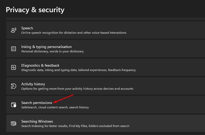Screen dimensions: 205x135
Task: Click the 'SafeSearch, cloud content search, search history' text
Action: (x=55, y=107)
